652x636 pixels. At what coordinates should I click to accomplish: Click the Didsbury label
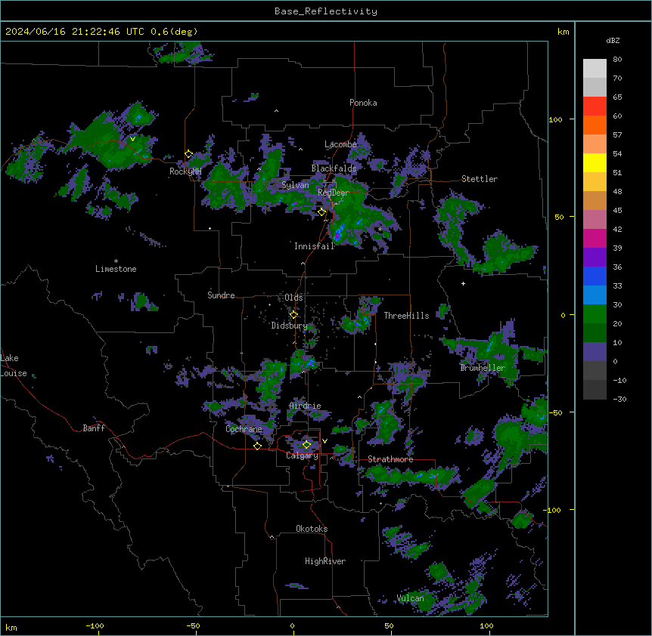click(290, 326)
